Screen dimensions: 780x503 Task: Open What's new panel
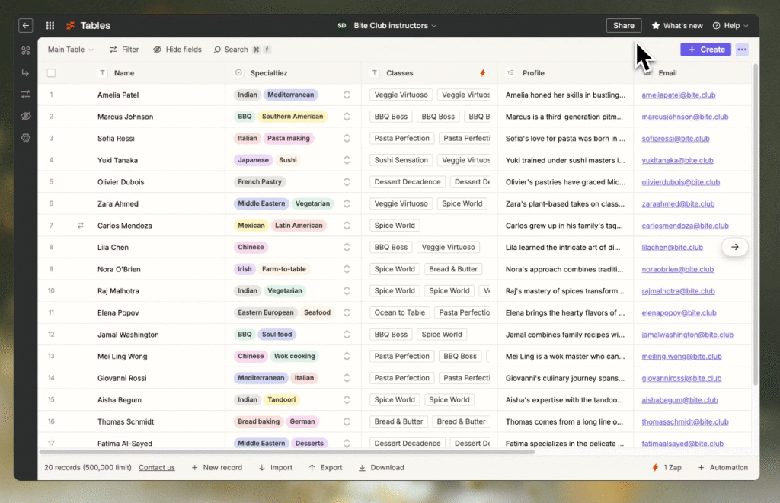coord(677,26)
